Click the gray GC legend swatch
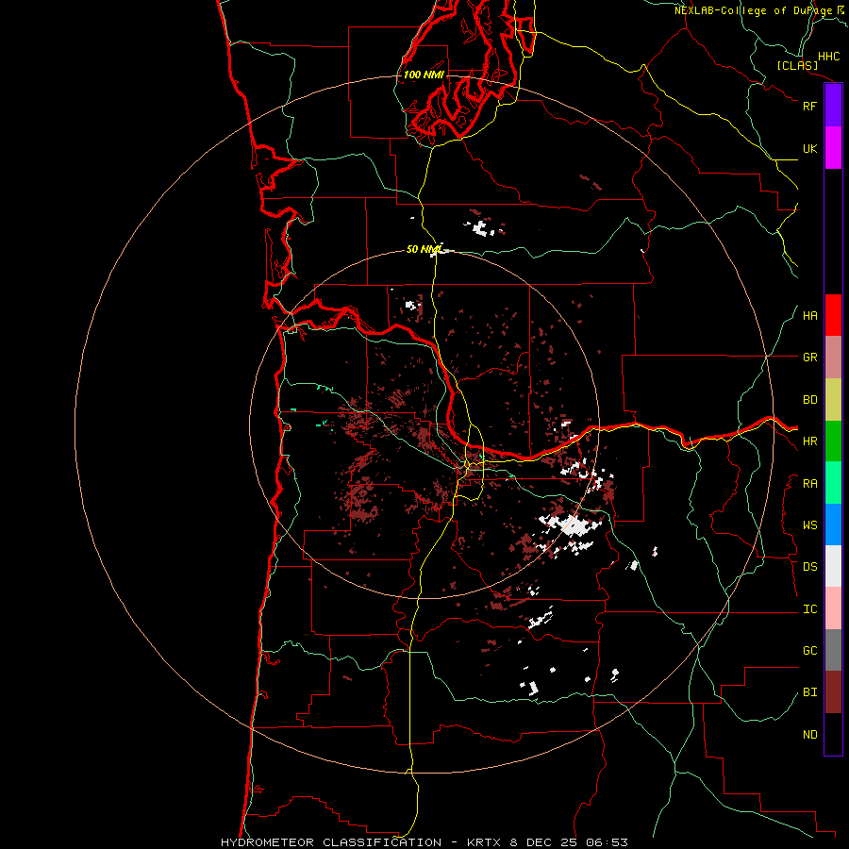The image size is (849, 849). click(x=833, y=650)
